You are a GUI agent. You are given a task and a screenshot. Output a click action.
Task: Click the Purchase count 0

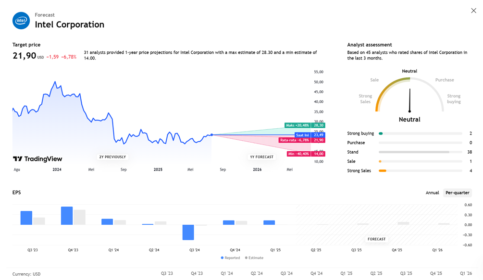pos(471,143)
